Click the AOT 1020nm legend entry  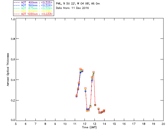33,14
